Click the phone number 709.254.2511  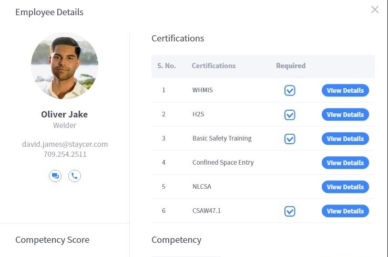point(65,154)
